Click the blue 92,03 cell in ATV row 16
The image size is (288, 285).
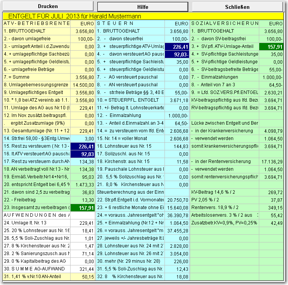(x=83, y=154)
